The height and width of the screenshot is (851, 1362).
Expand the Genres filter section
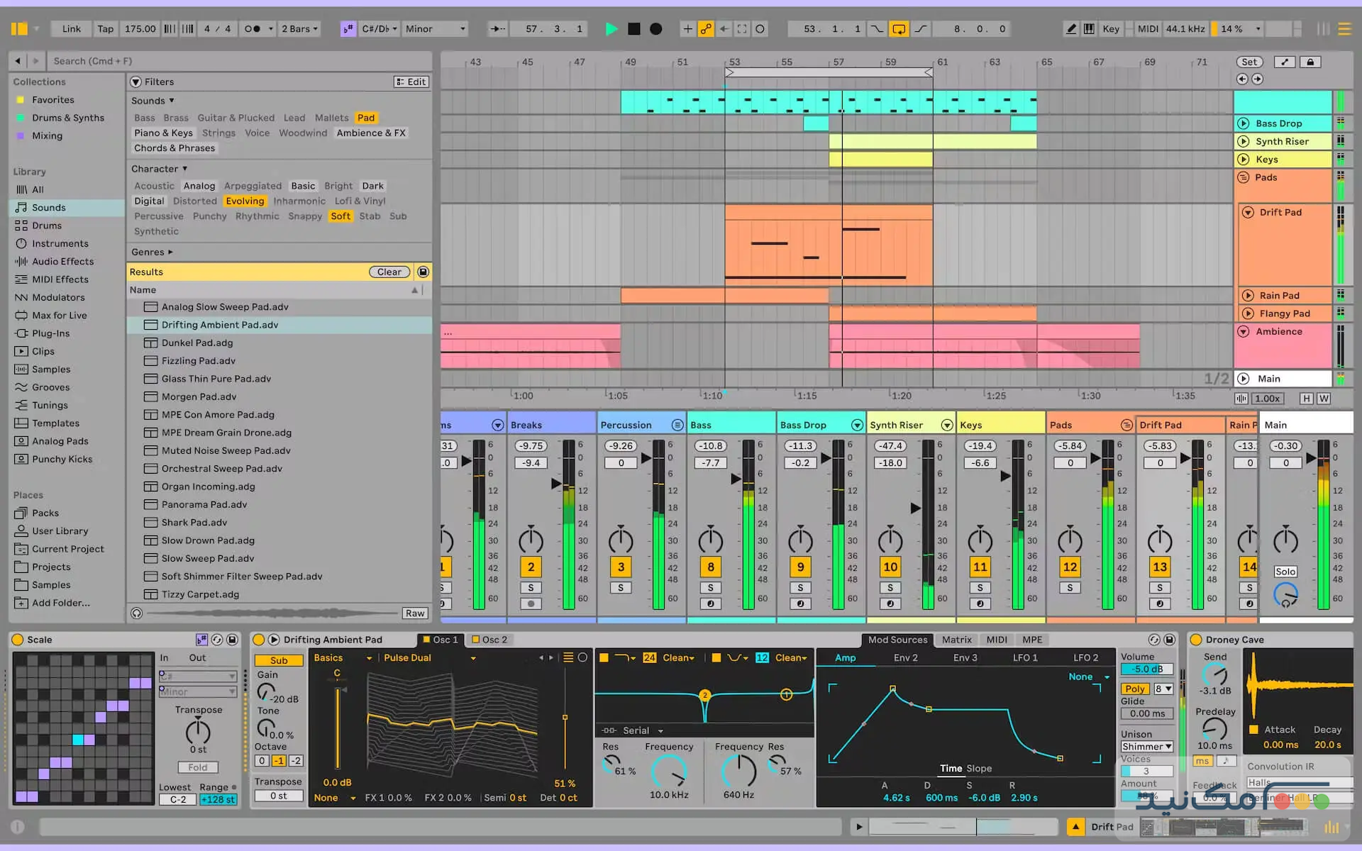pyautogui.click(x=149, y=252)
